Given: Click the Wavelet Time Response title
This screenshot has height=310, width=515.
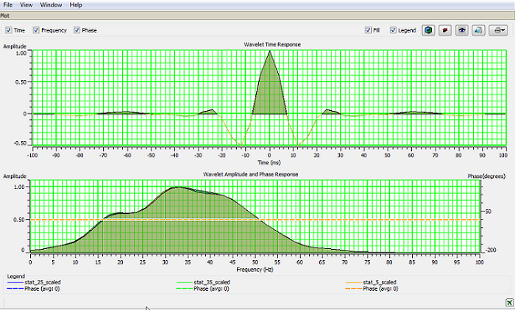Looking at the screenshot, I should 272,44.
